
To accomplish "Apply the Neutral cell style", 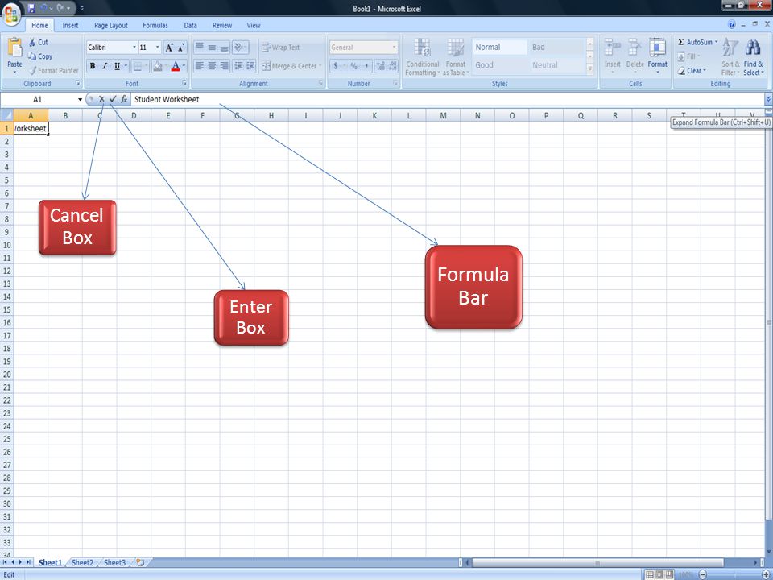I will 556,65.
